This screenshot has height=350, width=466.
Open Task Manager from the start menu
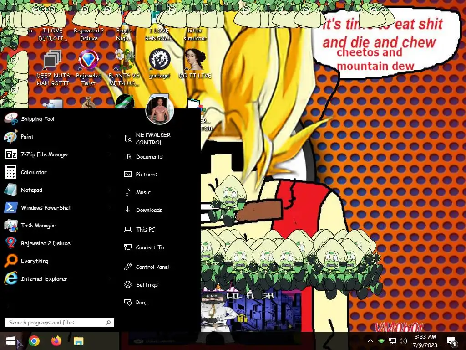pyautogui.click(x=58, y=226)
